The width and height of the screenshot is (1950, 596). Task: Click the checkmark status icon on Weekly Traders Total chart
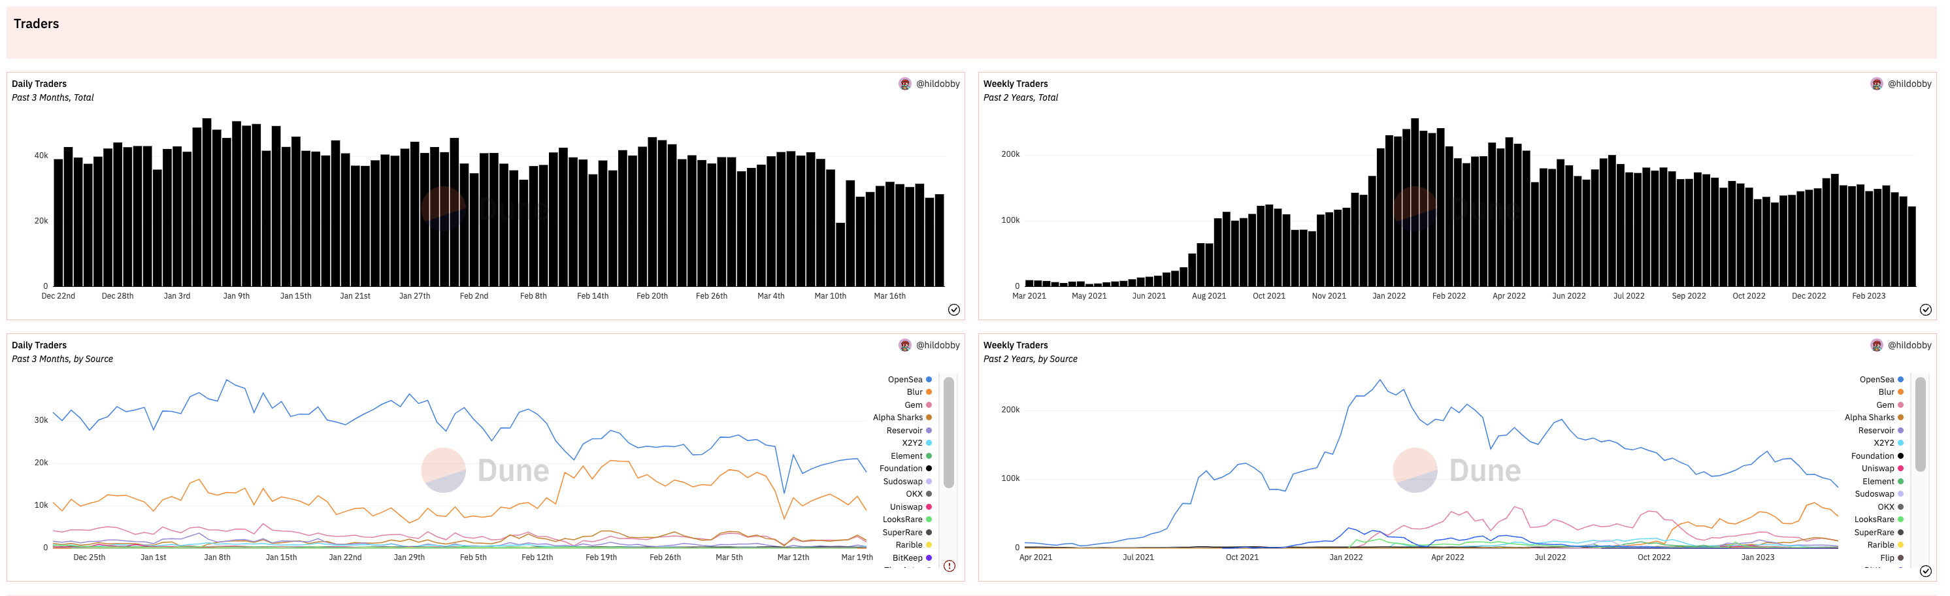click(1925, 310)
